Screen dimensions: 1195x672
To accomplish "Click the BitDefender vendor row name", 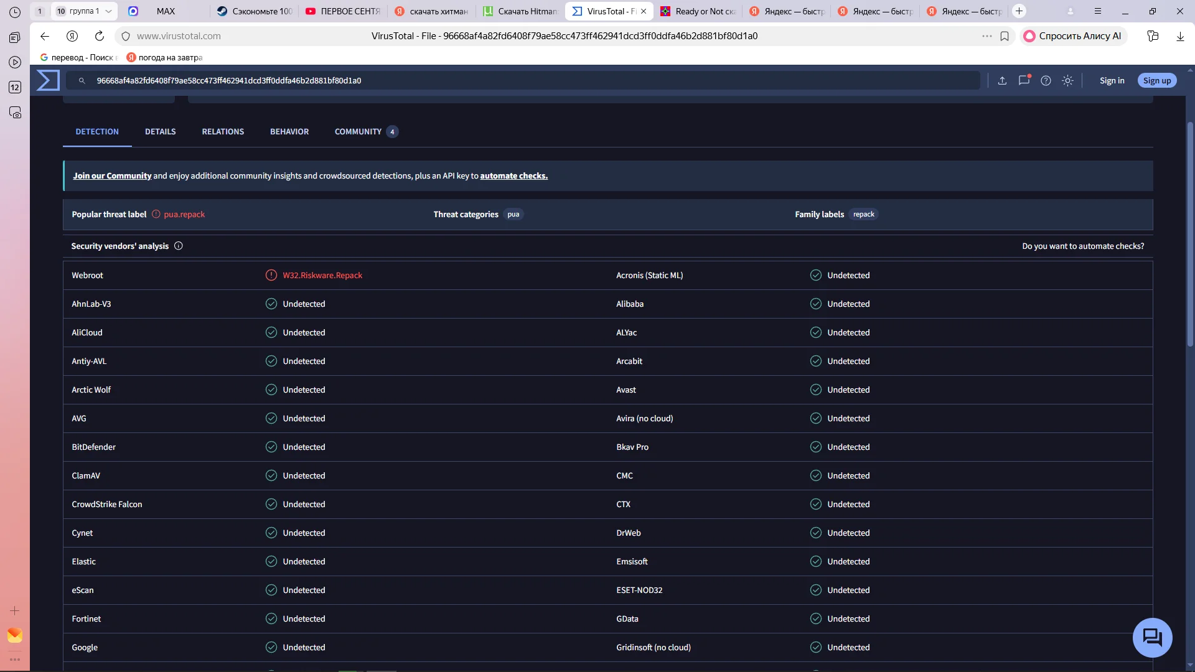I will pyautogui.click(x=93, y=447).
